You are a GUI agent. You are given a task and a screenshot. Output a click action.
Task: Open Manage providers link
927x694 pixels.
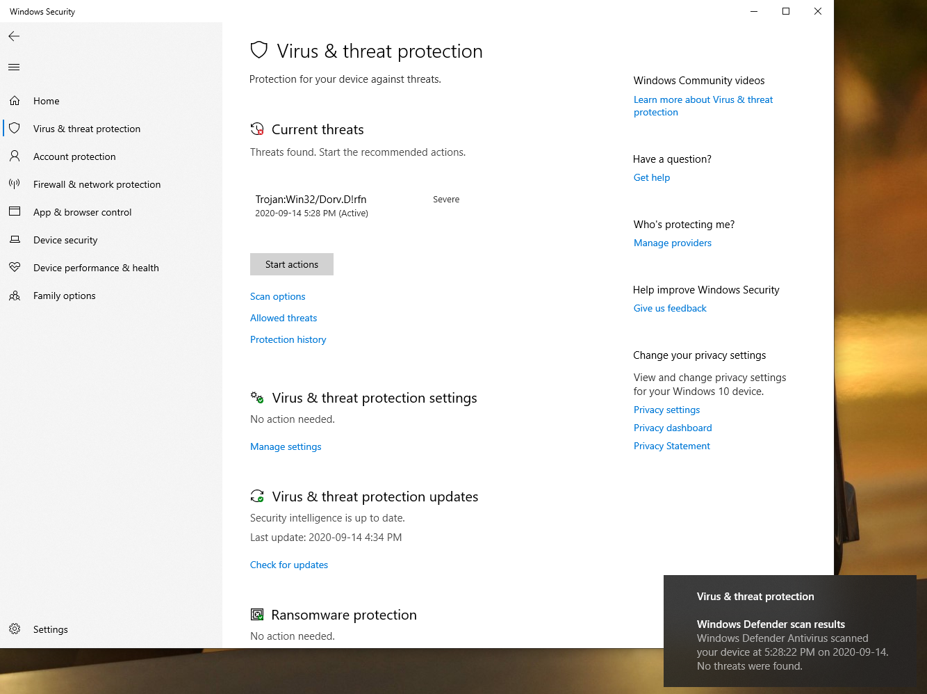673,243
